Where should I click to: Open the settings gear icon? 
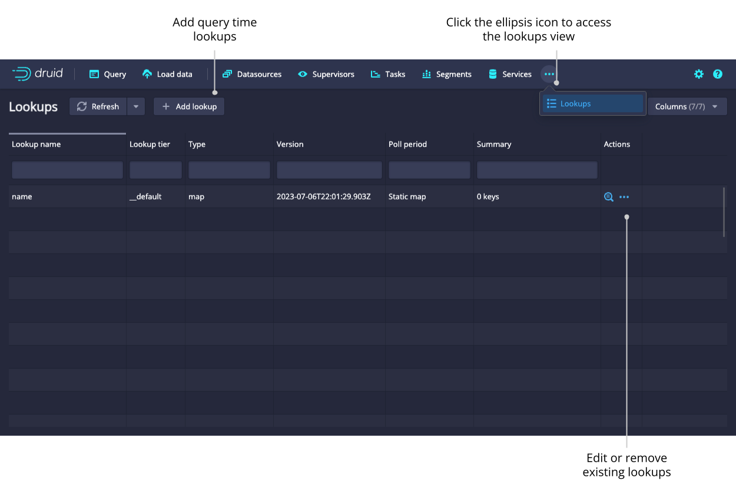698,74
